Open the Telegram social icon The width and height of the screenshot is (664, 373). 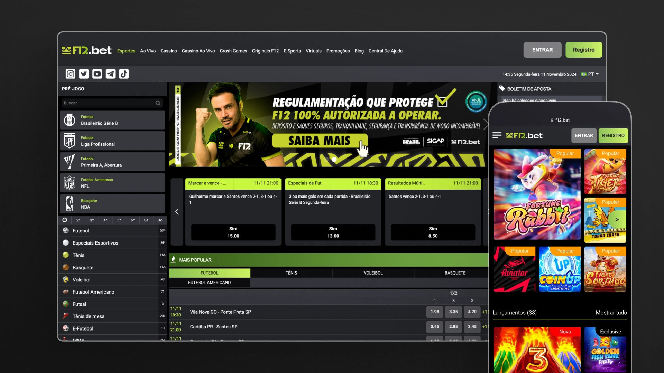pos(111,74)
